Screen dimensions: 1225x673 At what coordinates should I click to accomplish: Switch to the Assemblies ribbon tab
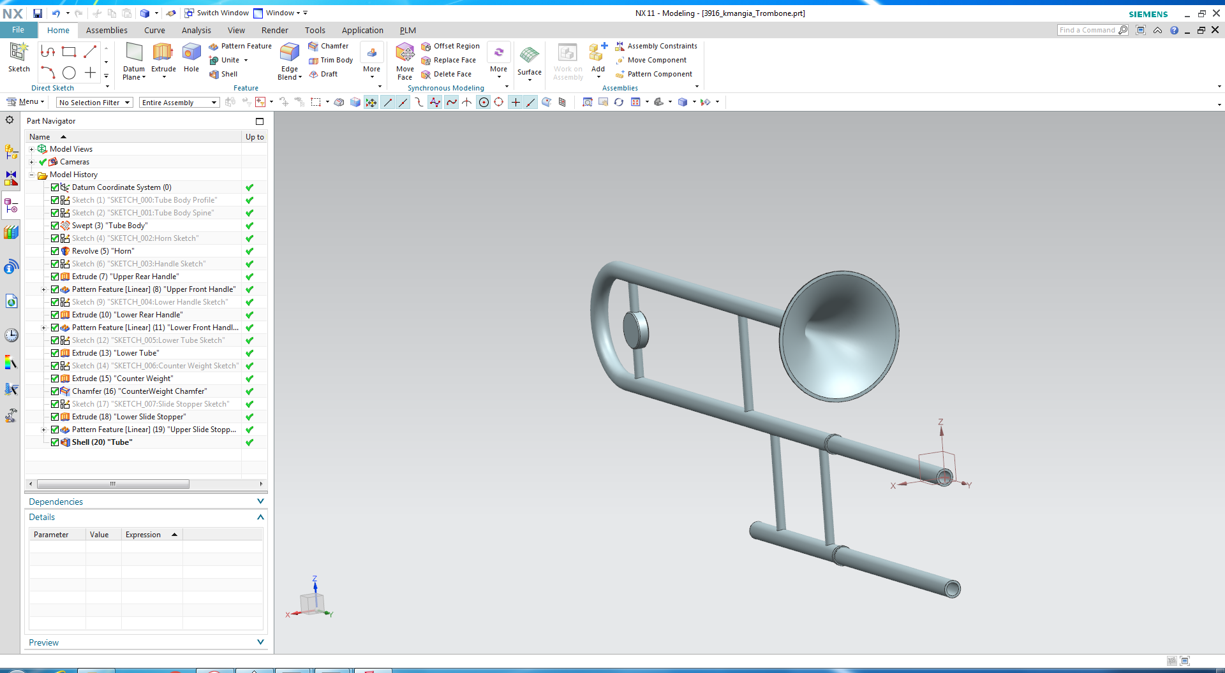pos(107,30)
